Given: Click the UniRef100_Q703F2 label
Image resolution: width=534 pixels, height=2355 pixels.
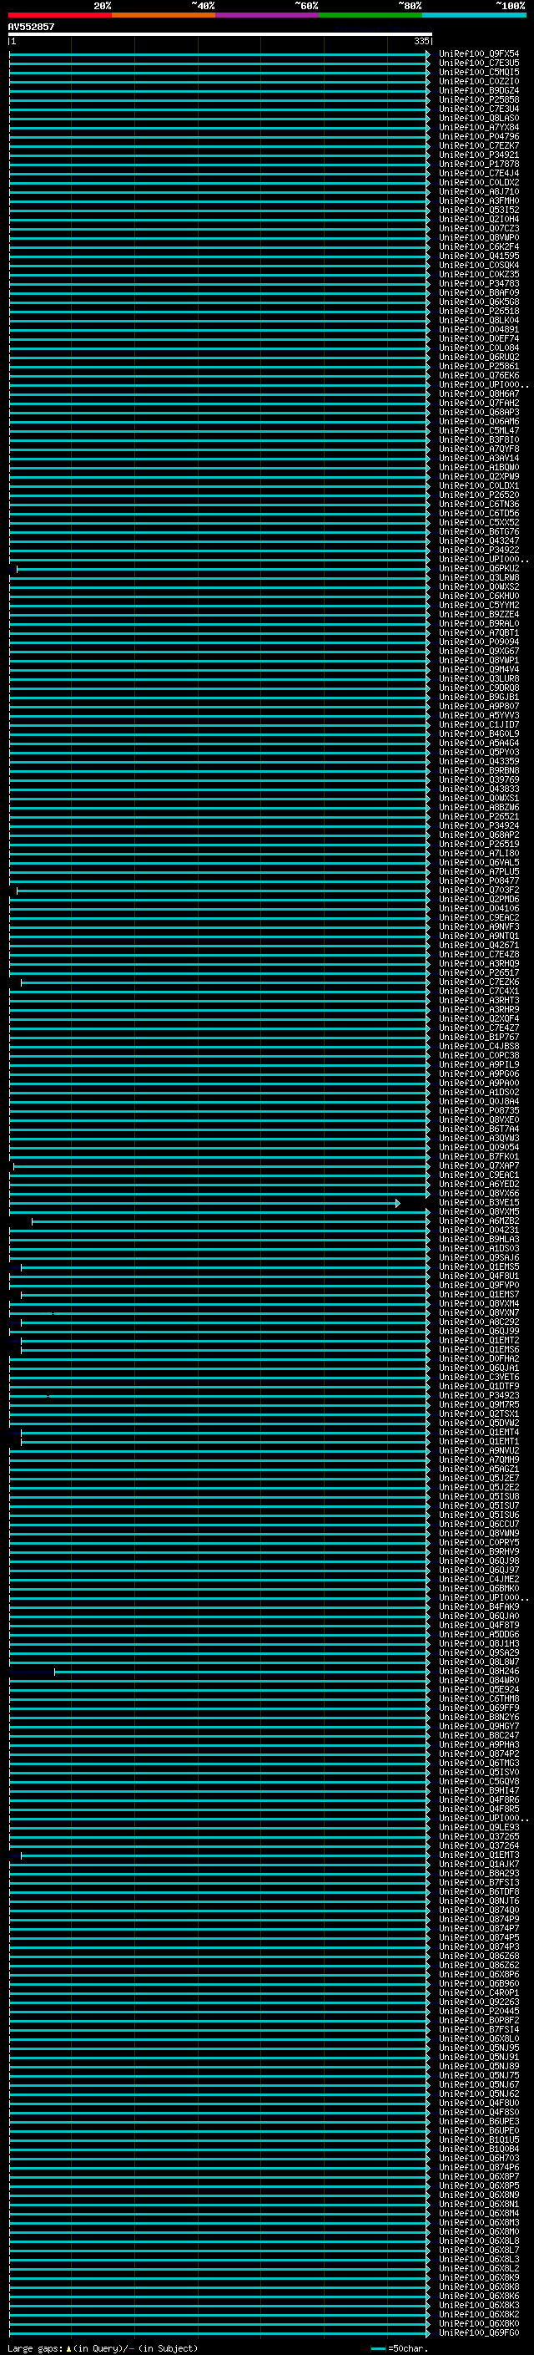Looking at the screenshot, I should 478,891.
